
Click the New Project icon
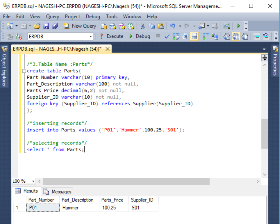pos(10,26)
